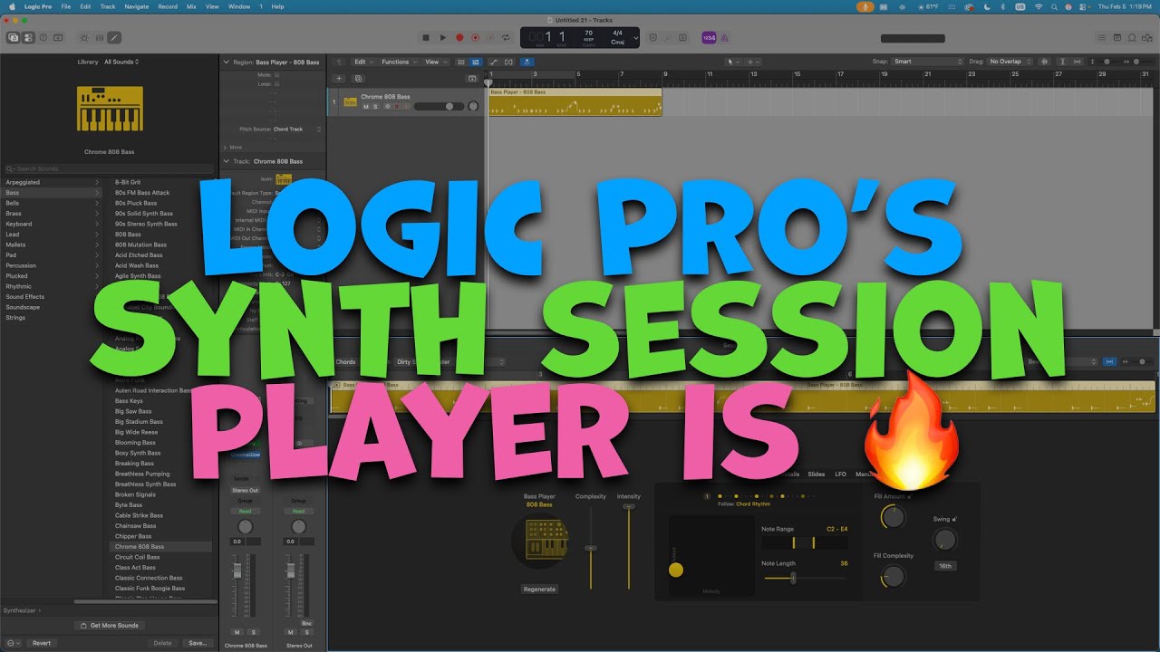Toggle the Inspector panel button
This screenshot has width=1160, height=652.
(x=28, y=37)
